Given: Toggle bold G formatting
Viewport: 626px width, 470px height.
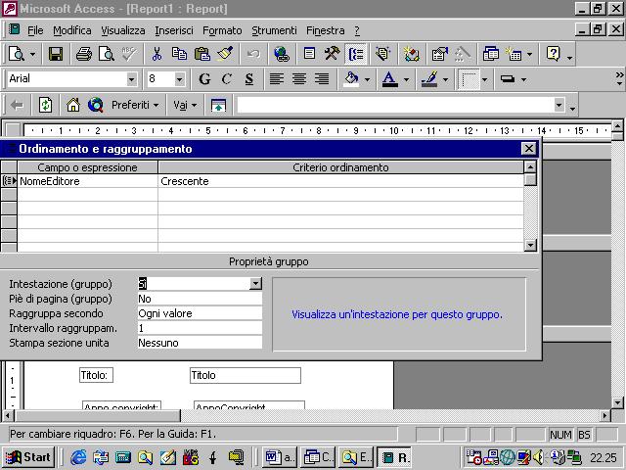Looking at the screenshot, I should (204, 79).
